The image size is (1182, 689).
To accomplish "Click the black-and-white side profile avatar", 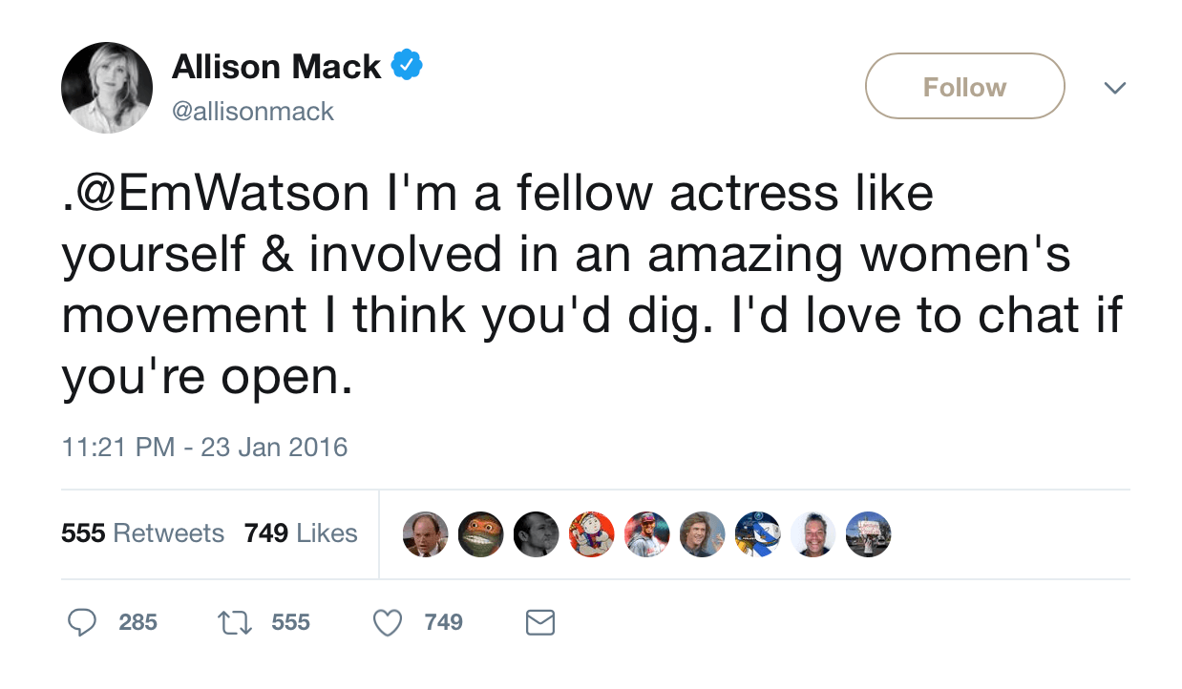I will pyautogui.click(x=536, y=534).
